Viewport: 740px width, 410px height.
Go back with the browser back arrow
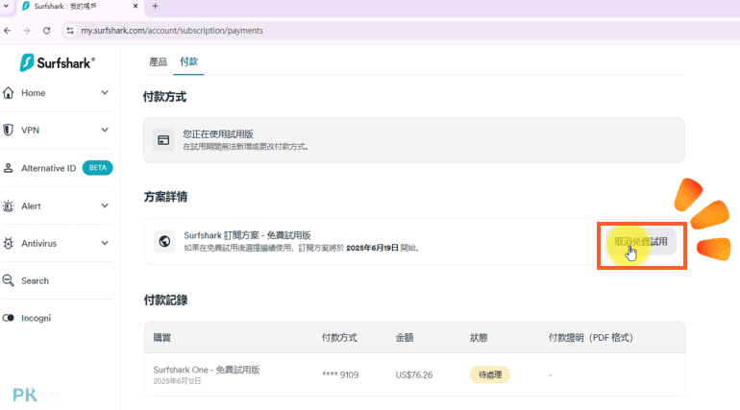pos(7,31)
